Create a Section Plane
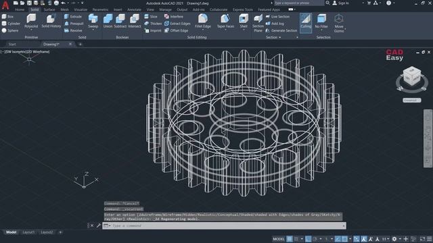433x243 pixels. [258, 24]
